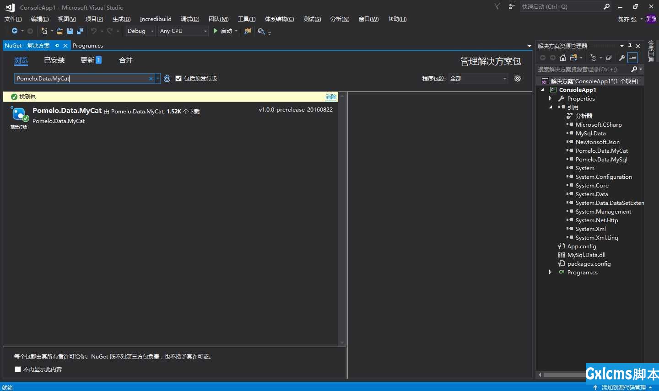Pin the Solution Explorer panel
This screenshot has height=391, width=659.
pos(630,46)
